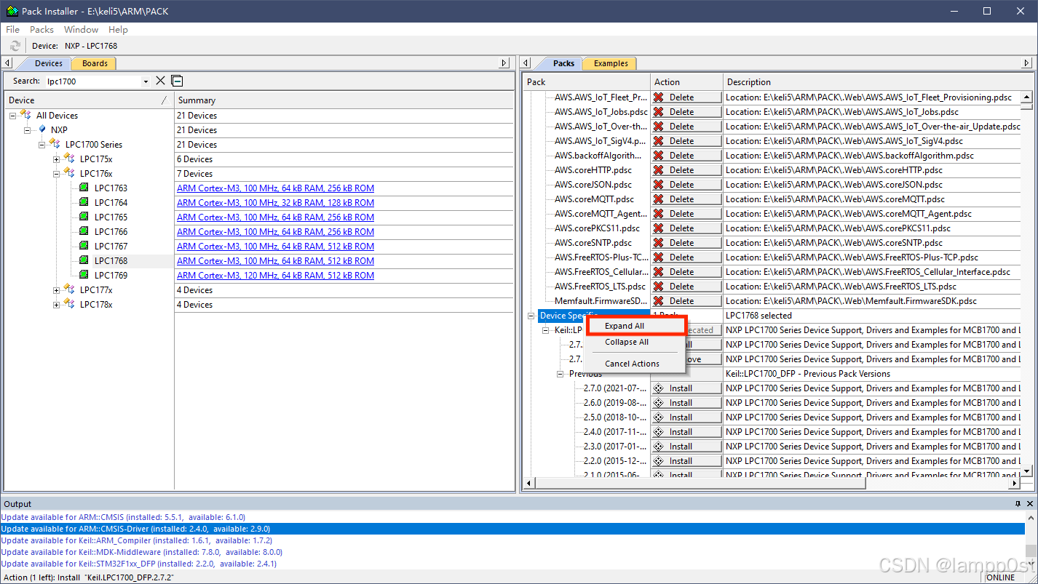Sort by the Device column header
Screen dimensions: 1038x584
click(x=89, y=100)
